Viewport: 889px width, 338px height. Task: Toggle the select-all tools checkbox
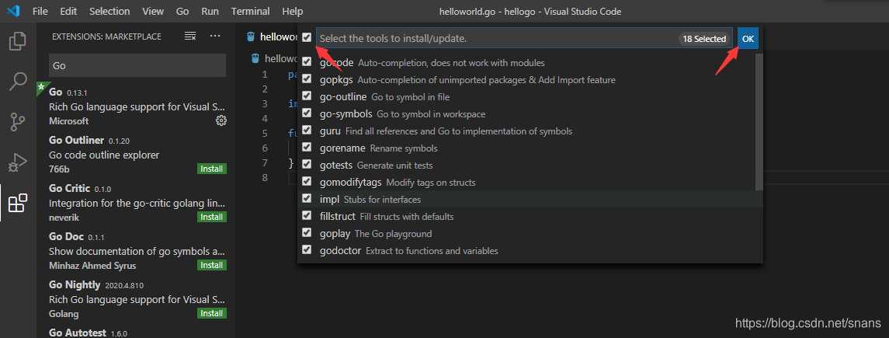coord(307,37)
